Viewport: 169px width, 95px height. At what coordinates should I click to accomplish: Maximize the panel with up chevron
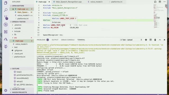pos(160,40)
